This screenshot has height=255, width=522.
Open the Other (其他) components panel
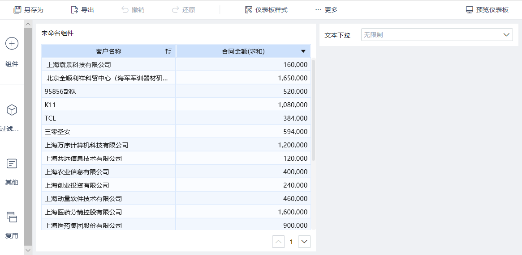point(12,164)
